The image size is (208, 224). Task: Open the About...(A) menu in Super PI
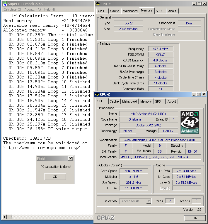(x=33, y=9)
